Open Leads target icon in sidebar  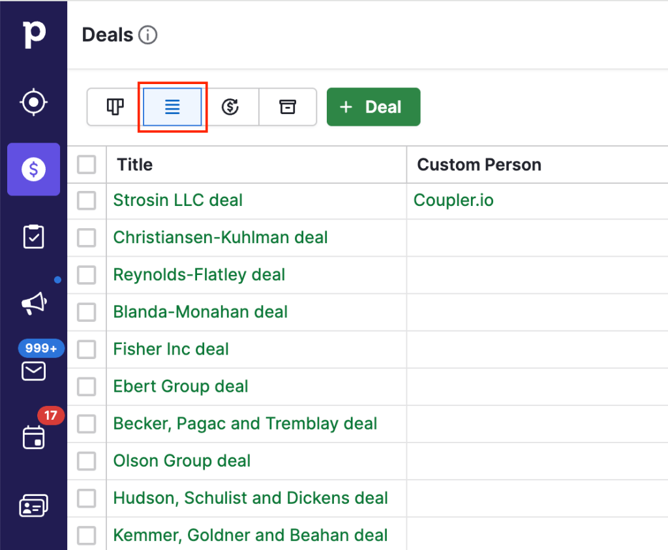34,102
